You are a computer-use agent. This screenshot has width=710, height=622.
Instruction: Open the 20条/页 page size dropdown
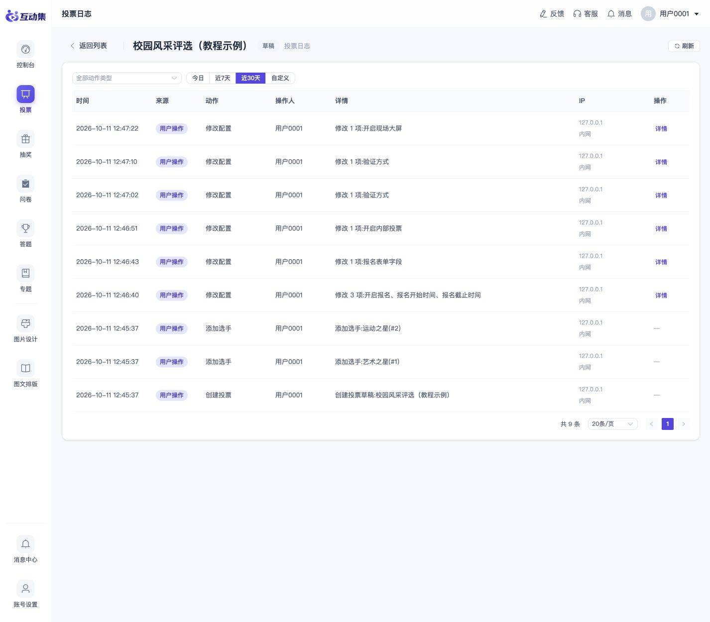(x=612, y=424)
